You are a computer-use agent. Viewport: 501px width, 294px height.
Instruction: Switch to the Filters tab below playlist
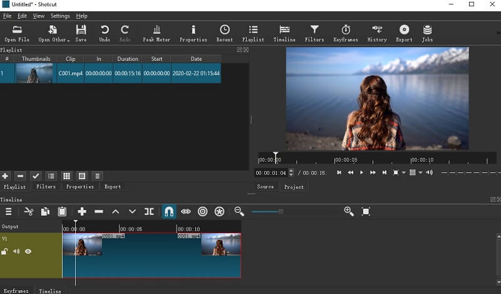pyautogui.click(x=46, y=187)
